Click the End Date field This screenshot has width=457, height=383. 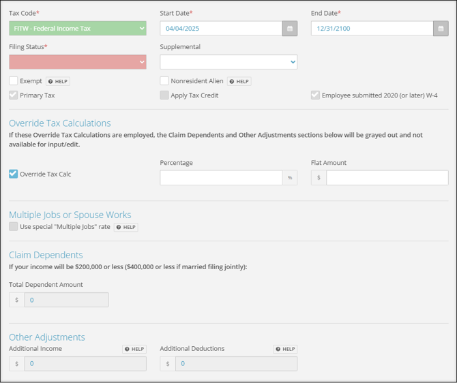coord(372,29)
